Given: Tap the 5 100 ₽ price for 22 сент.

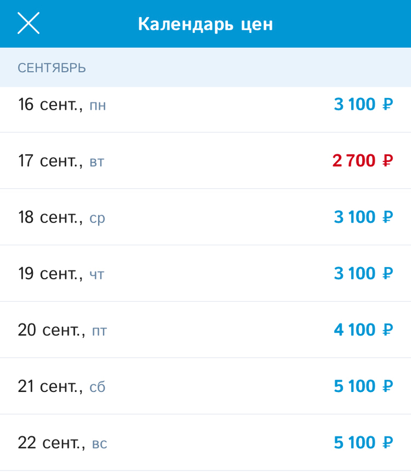Looking at the screenshot, I should (x=363, y=443).
